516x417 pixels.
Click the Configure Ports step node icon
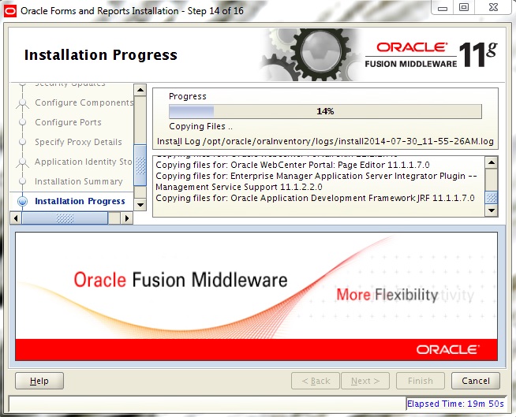click(21, 122)
